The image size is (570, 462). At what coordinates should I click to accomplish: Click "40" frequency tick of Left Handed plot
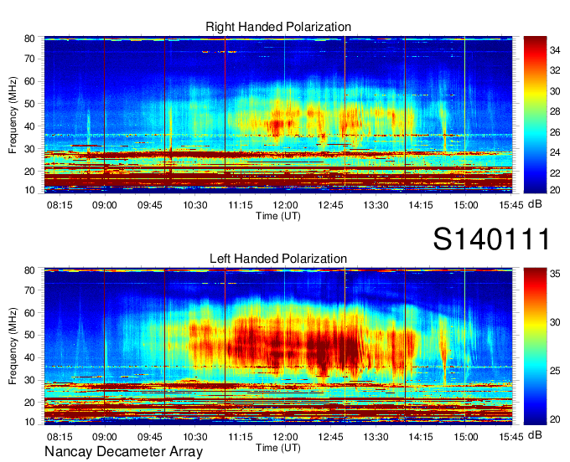tap(29, 358)
